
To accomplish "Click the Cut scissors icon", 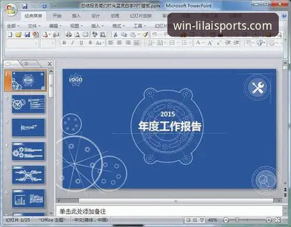I will pos(115,35).
